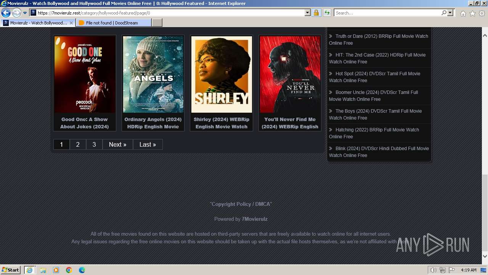Click the browser window restore button
This screenshot has width=488, height=275.
pyautogui.click(x=477, y=3)
